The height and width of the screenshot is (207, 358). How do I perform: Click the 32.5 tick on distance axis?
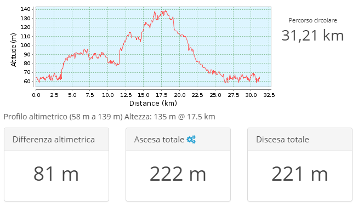pyautogui.click(x=269, y=95)
